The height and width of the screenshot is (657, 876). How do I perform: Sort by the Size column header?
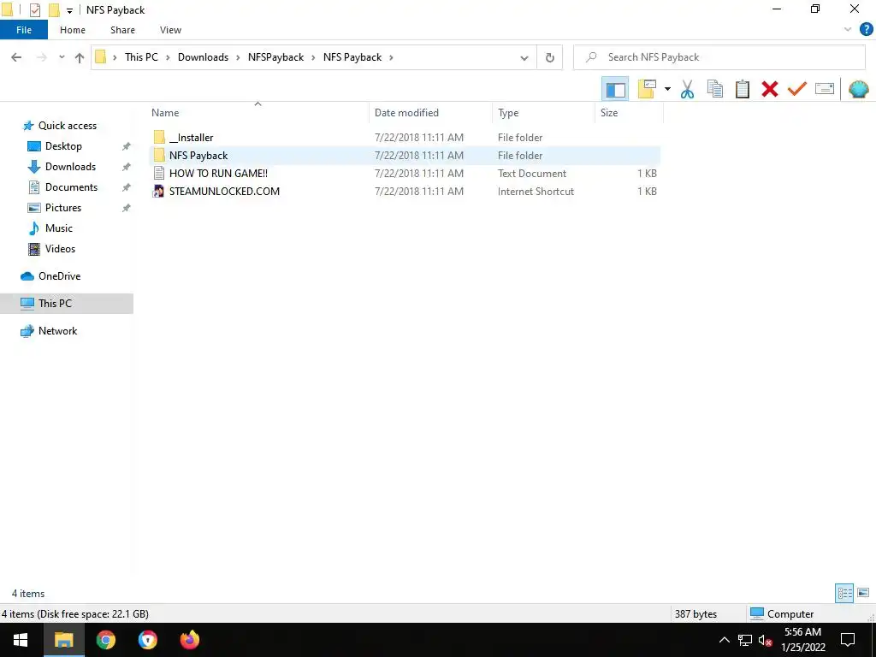(629, 113)
